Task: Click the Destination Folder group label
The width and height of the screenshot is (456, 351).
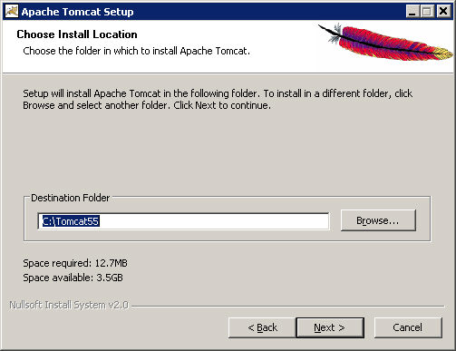Action: [71, 198]
